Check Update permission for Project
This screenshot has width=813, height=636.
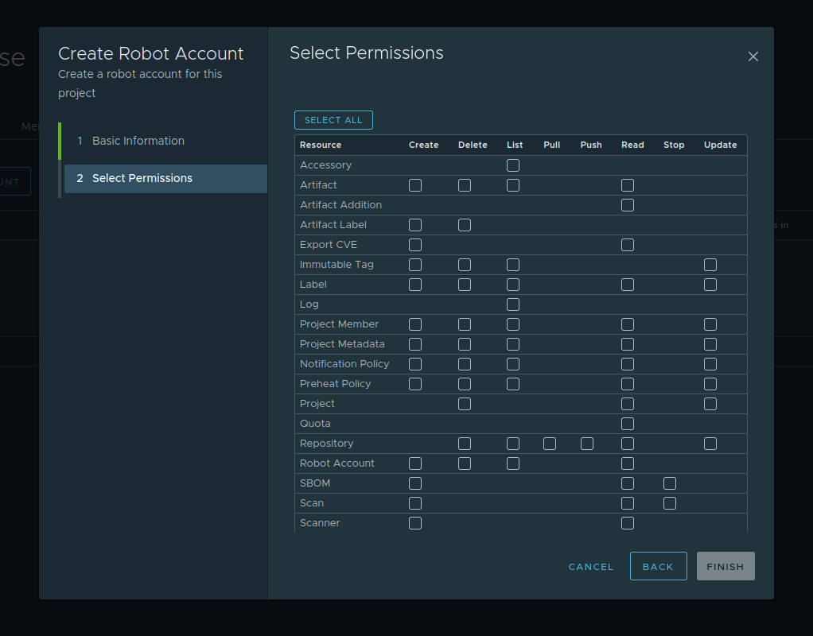(x=710, y=404)
